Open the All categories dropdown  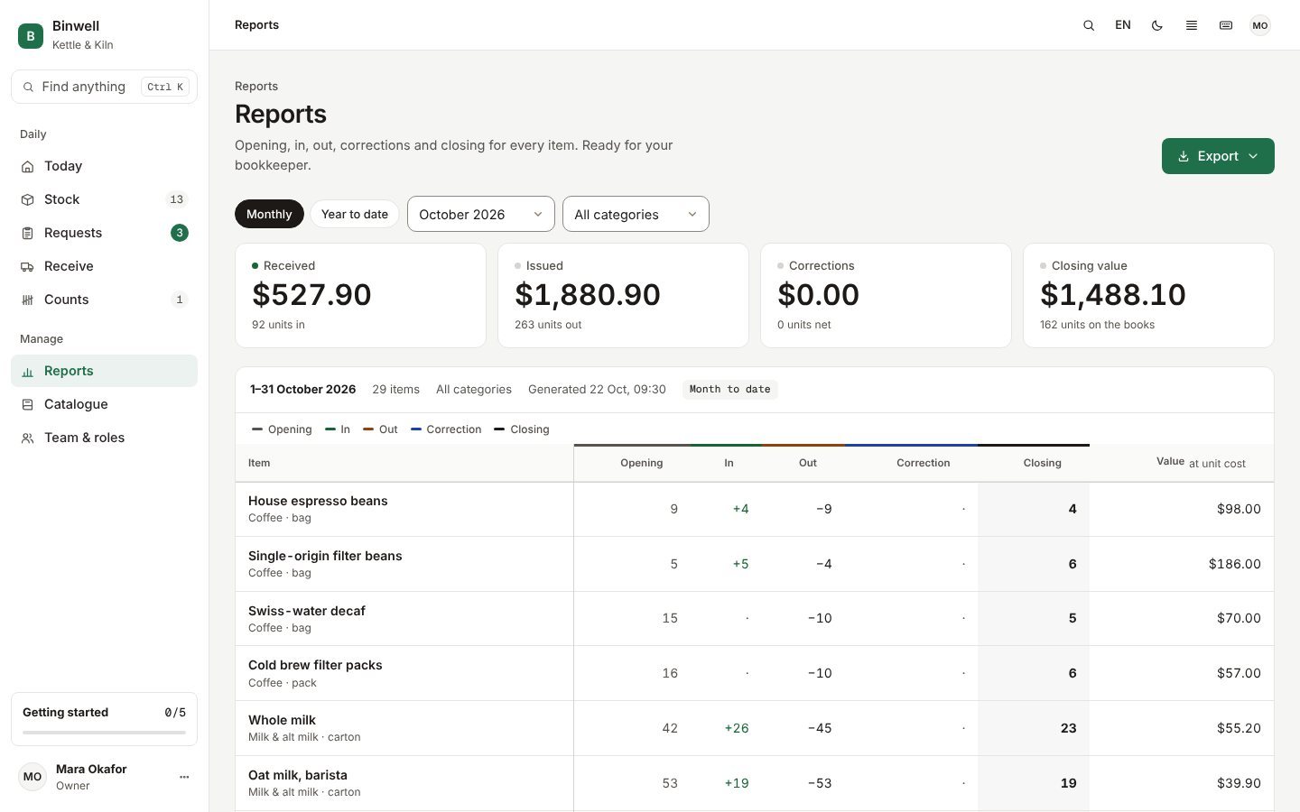point(636,214)
